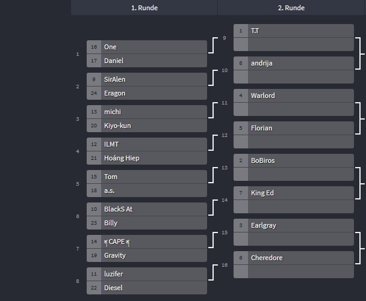Select Warlord in match 11
Image resolution: width=366 pixels, height=301 pixels.
(x=294, y=96)
